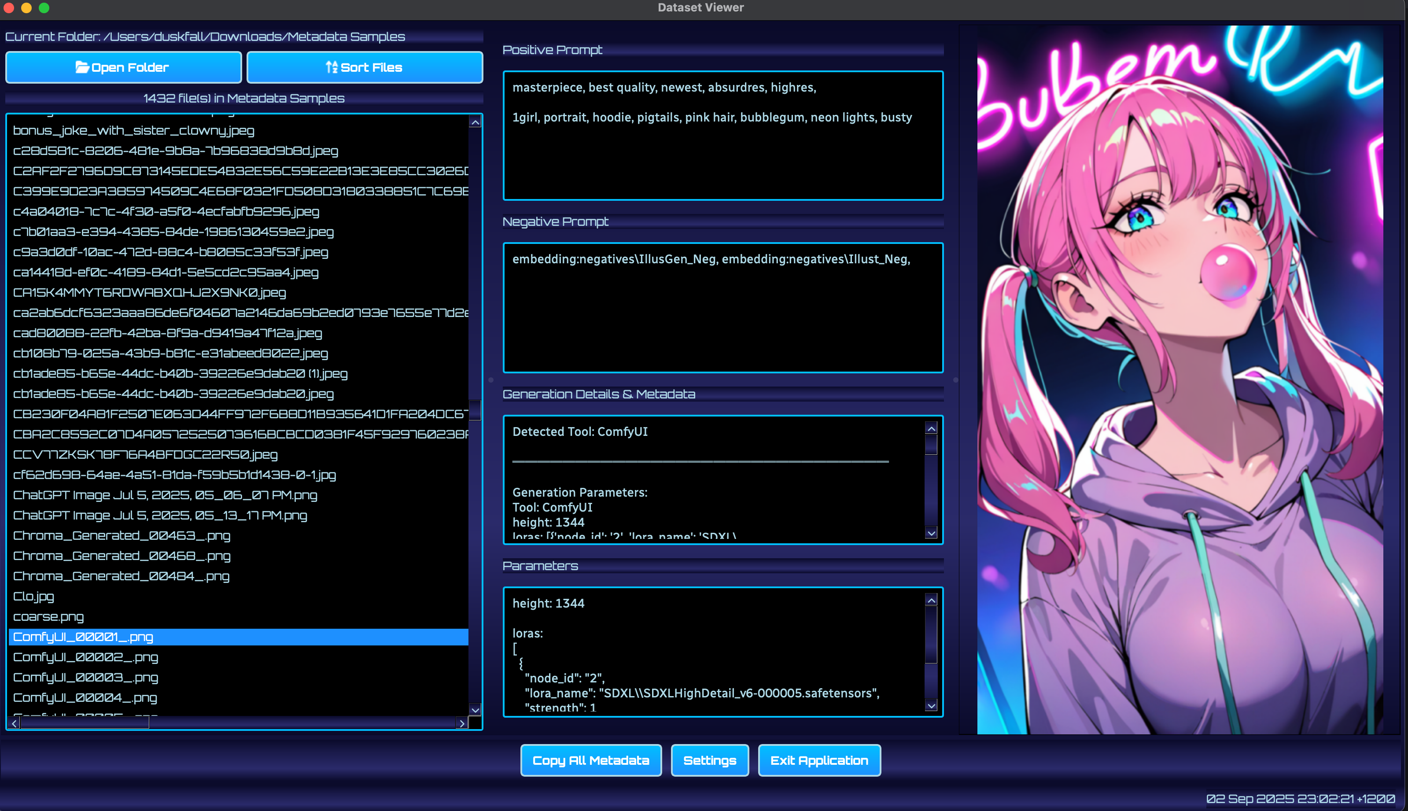Click file list scroll-down arrow
The image size is (1408, 811).
475,710
